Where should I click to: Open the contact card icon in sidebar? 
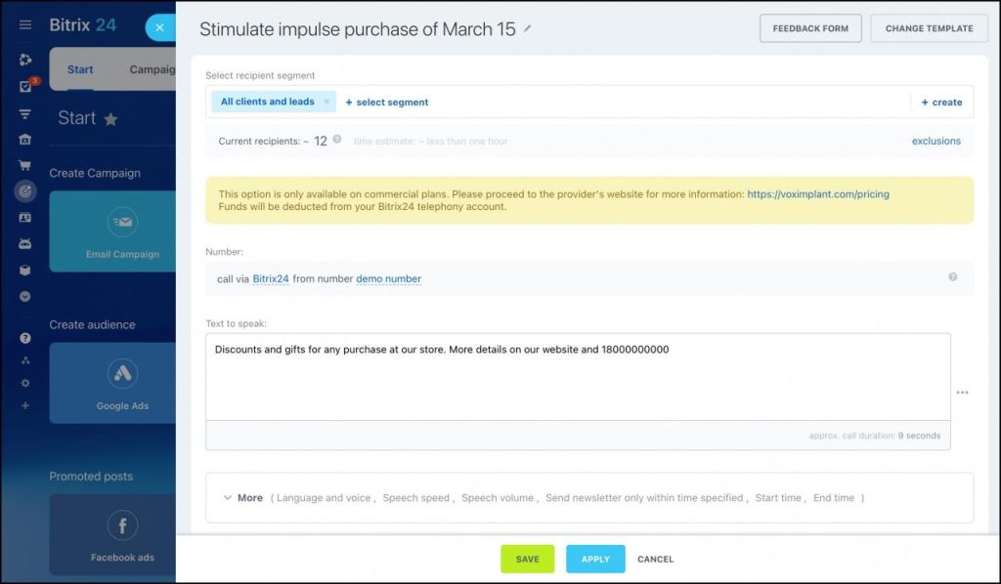(25, 218)
